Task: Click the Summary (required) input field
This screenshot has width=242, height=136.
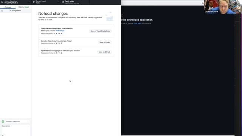Action: coord(17,122)
